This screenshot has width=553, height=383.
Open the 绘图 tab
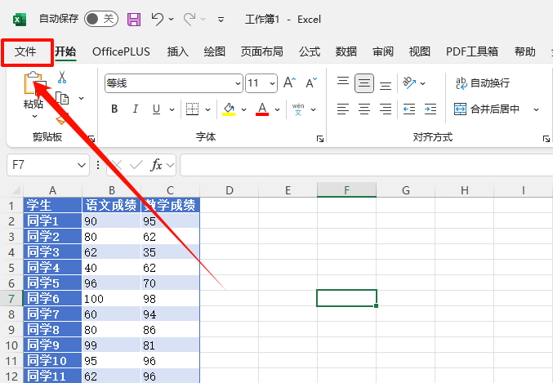click(215, 51)
